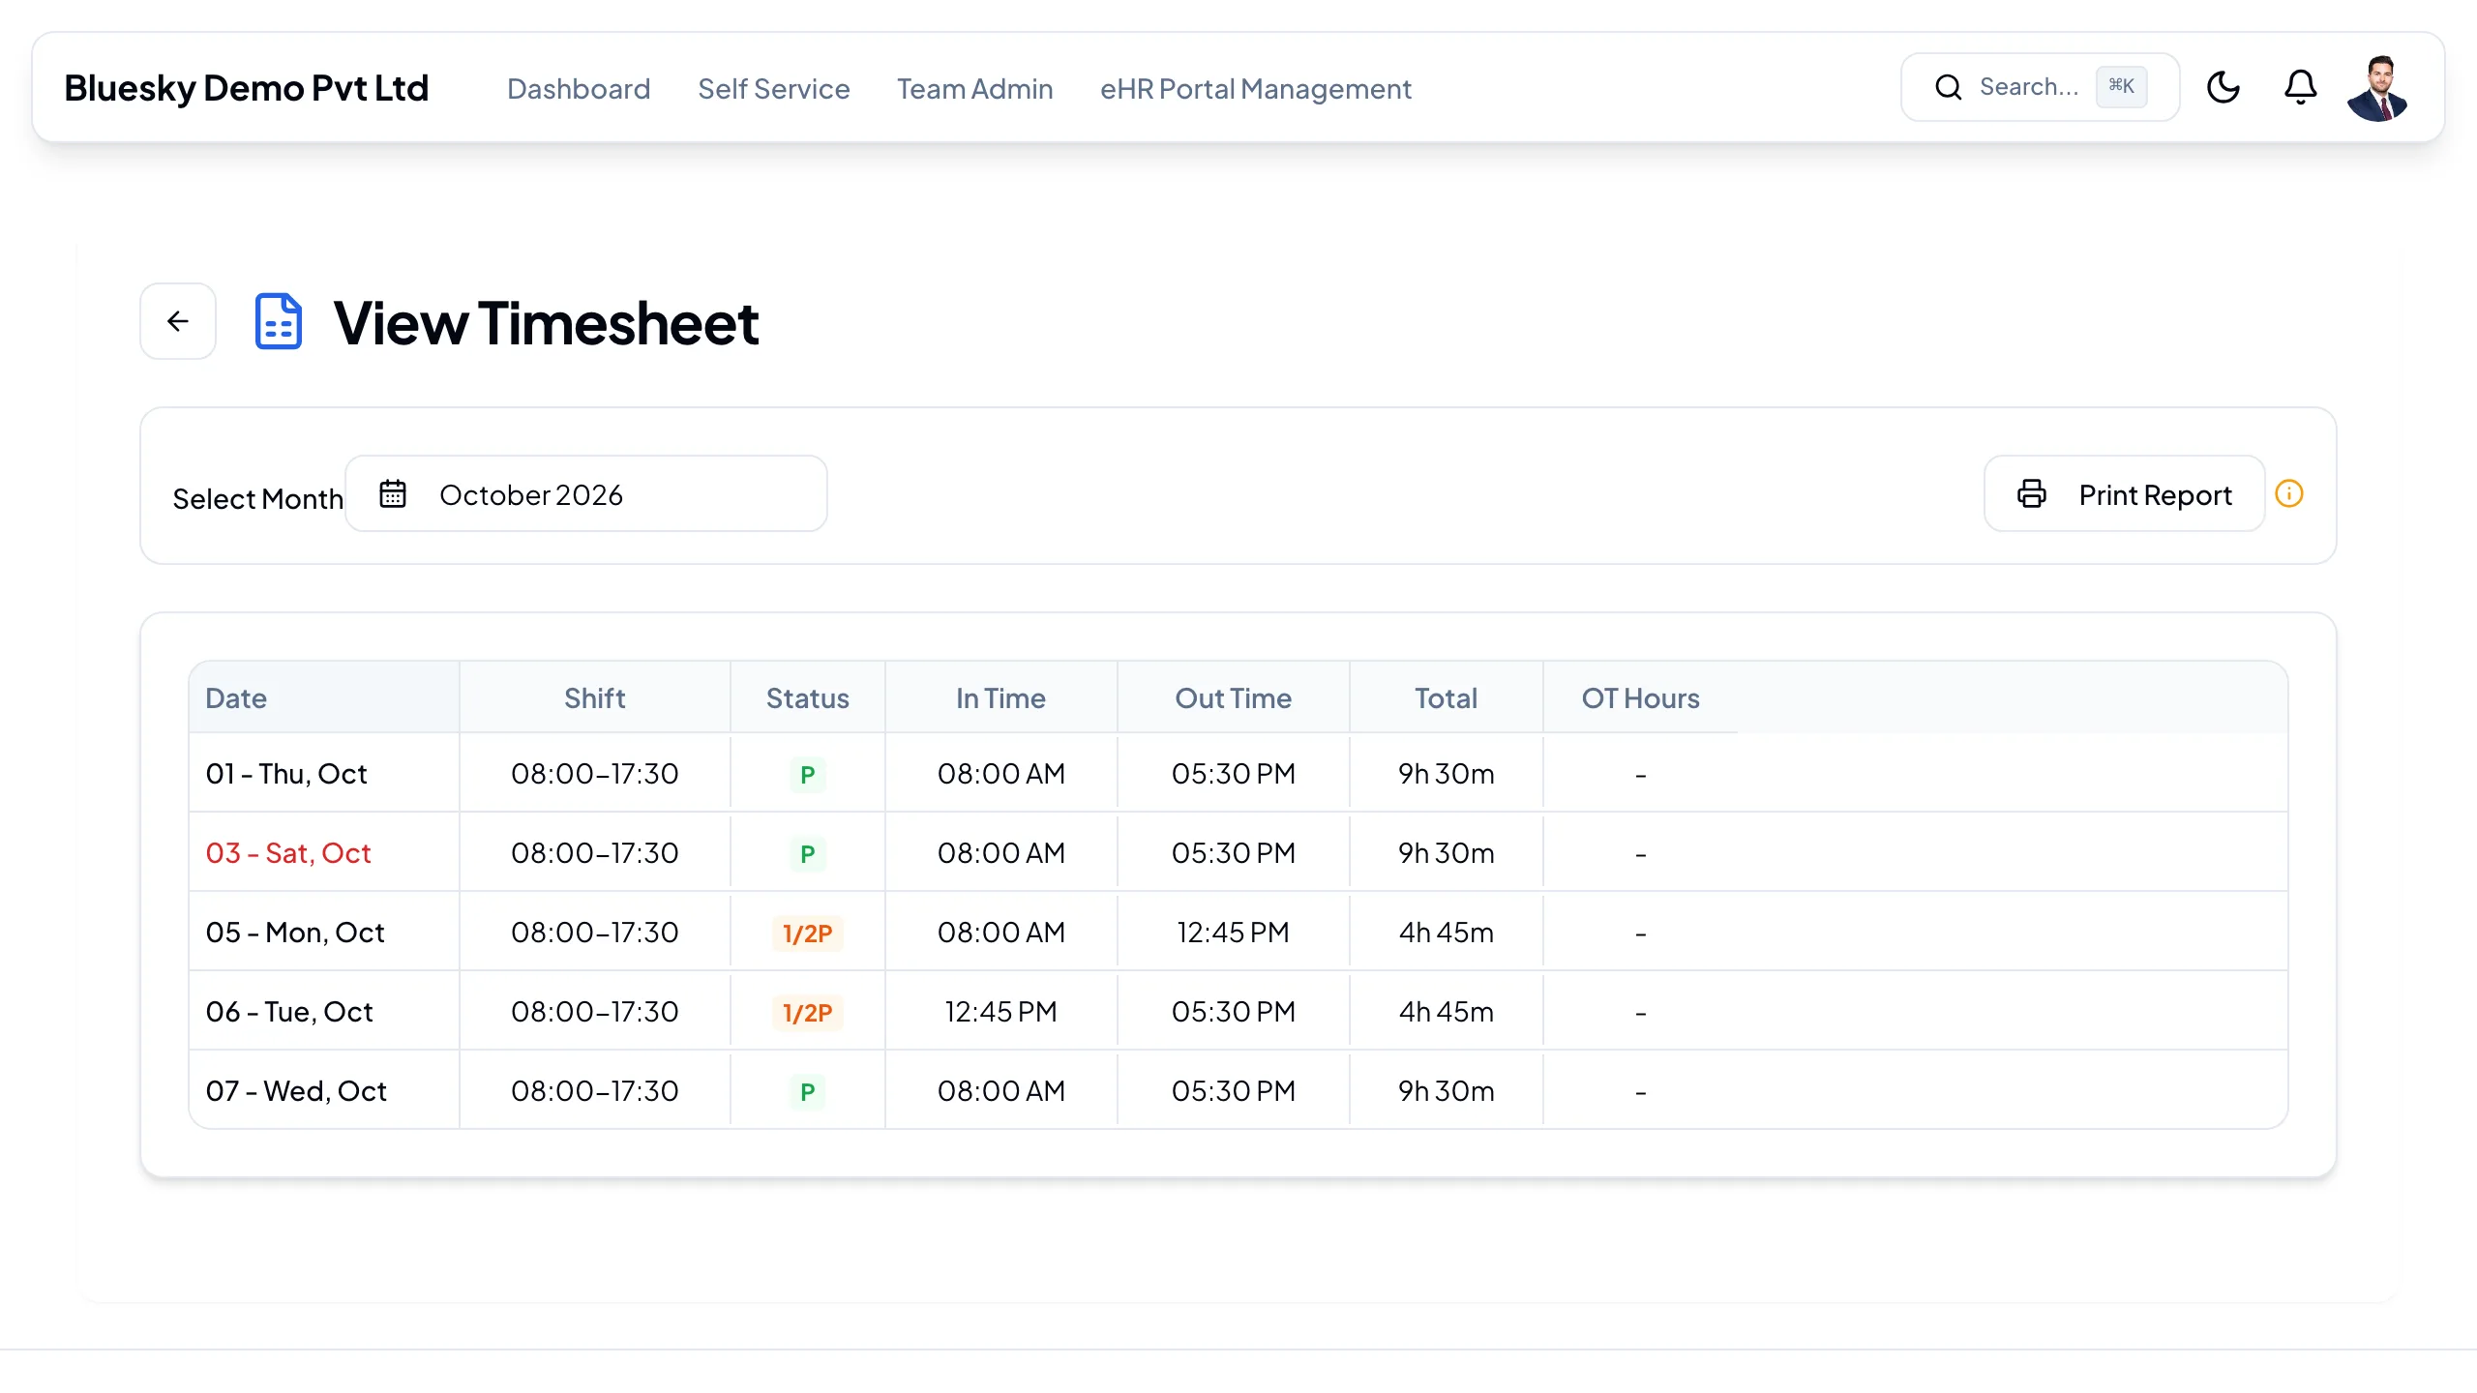Click the OT Hours column header
The width and height of the screenshot is (2477, 1393).
(x=1641, y=697)
